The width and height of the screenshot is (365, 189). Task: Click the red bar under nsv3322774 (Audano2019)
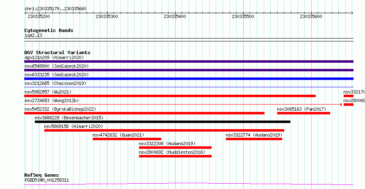pyautogui.click(x=254, y=139)
